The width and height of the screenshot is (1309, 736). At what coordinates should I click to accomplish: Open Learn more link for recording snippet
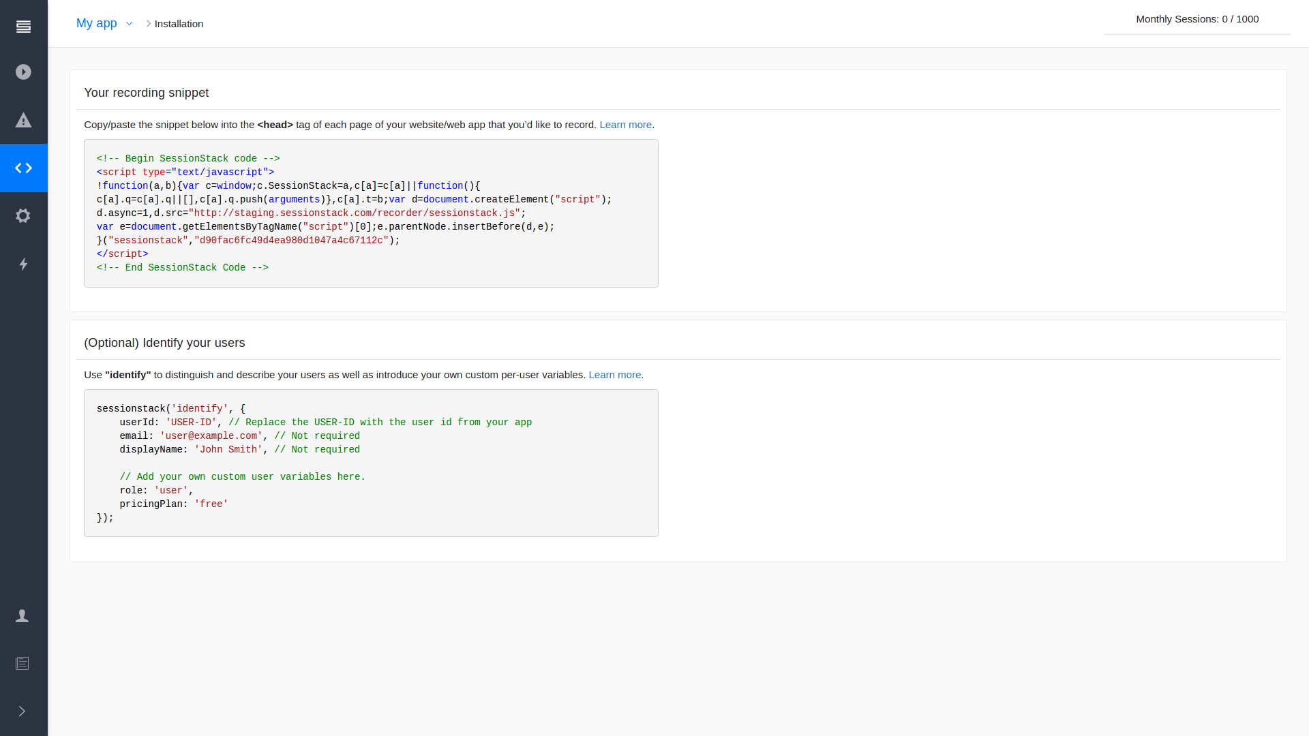click(625, 125)
